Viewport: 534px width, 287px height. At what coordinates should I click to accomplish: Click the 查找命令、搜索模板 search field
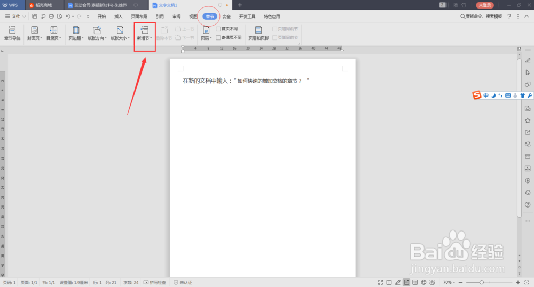(481, 17)
